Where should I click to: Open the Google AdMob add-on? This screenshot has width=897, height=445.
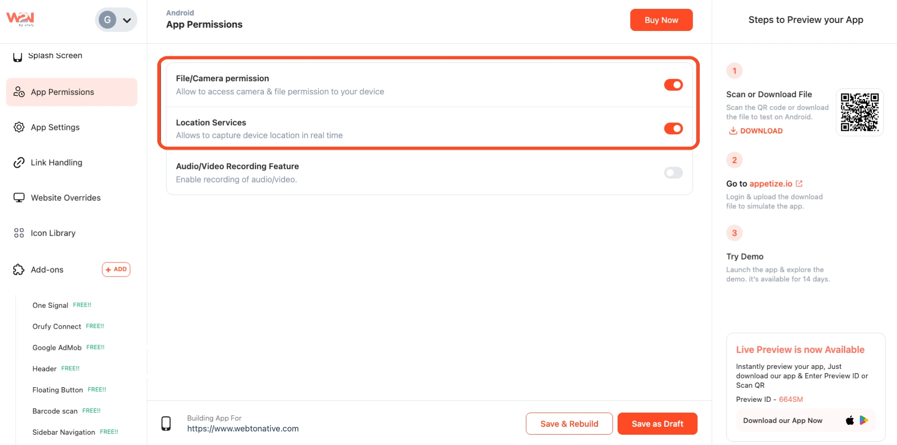tap(57, 348)
